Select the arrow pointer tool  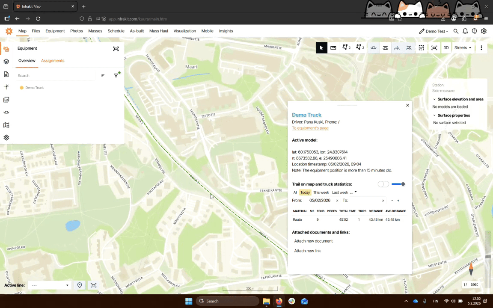pyautogui.click(x=321, y=48)
